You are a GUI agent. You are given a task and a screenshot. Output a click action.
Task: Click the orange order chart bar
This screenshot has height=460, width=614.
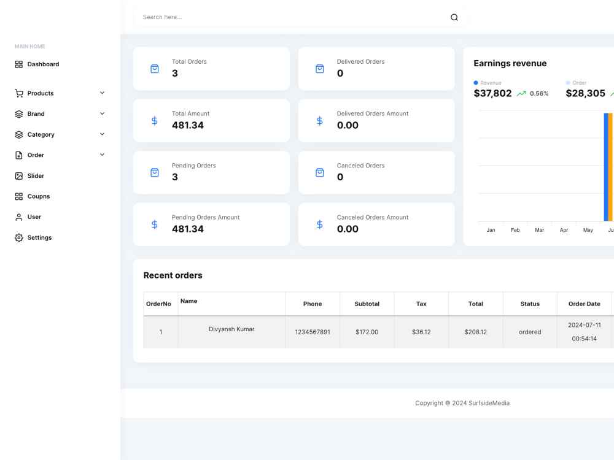pos(610,167)
